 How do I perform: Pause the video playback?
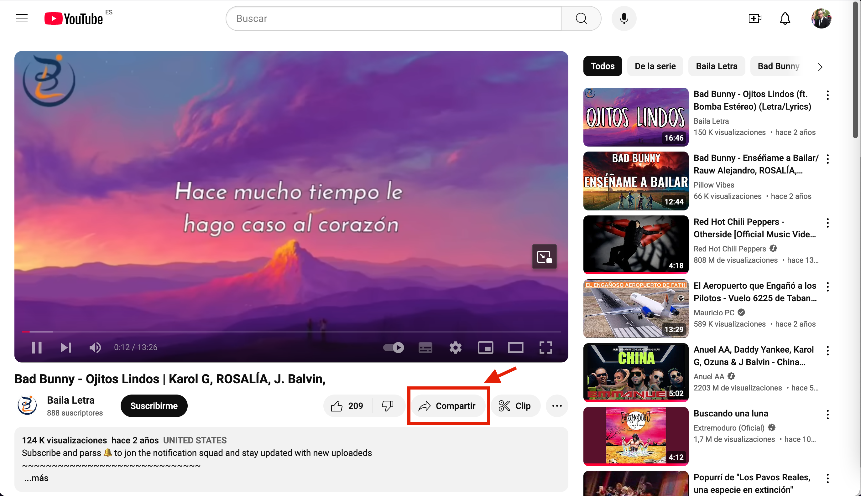point(36,347)
